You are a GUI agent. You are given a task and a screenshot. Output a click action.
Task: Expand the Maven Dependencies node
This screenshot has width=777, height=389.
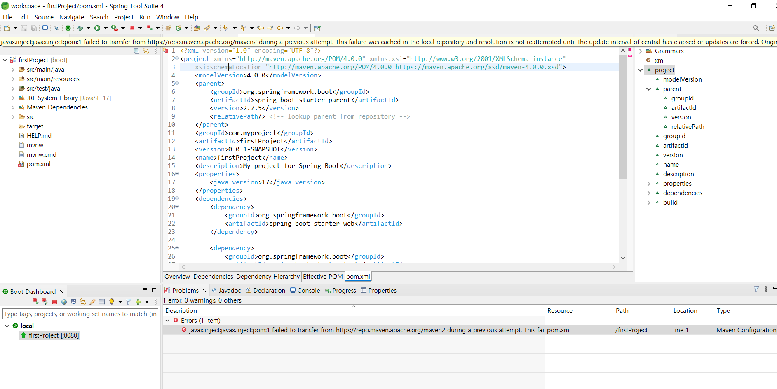13,107
